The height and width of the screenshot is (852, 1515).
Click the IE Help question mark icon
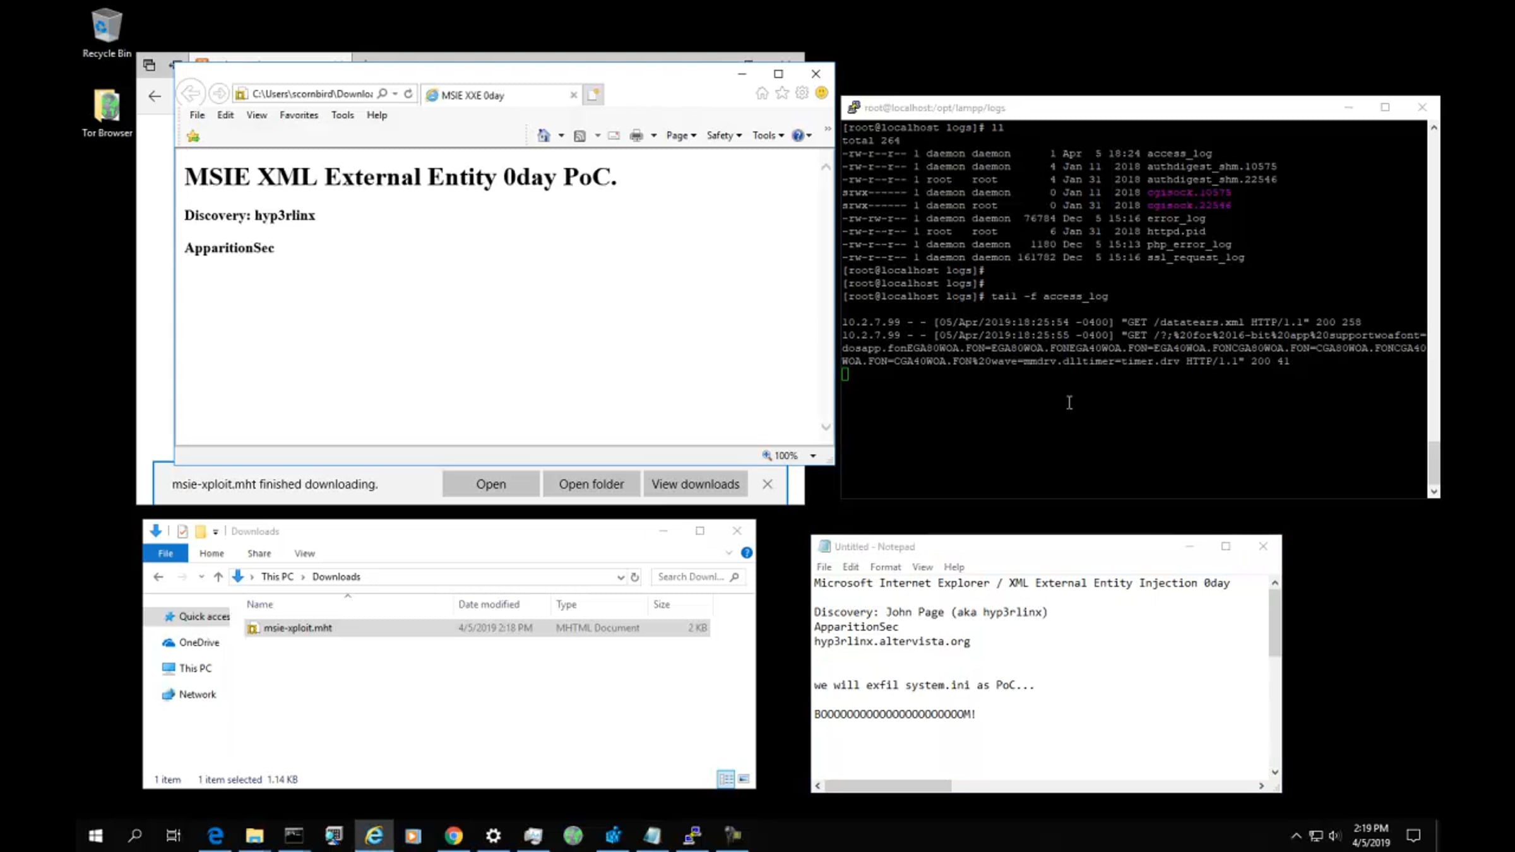(x=798, y=136)
